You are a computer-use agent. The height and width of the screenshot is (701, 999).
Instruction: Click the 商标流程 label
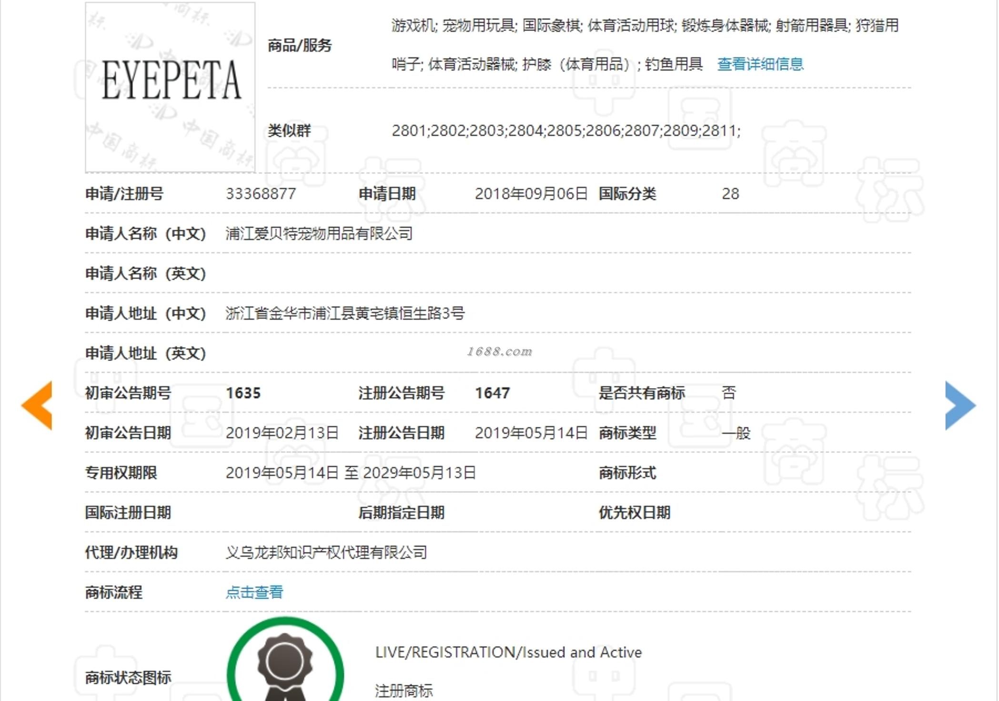114,592
